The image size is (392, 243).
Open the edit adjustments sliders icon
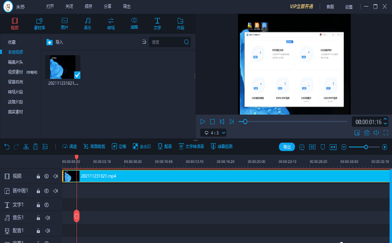pyautogui.click(x=45, y=147)
